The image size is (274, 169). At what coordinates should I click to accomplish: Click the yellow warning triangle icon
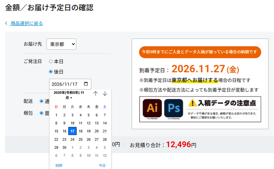pyautogui.click(x=192, y=103)
